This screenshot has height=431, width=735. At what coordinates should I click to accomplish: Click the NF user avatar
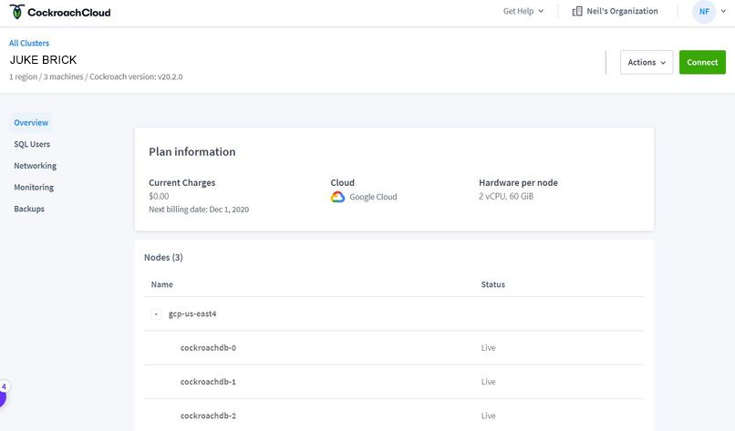pos(704,12)
